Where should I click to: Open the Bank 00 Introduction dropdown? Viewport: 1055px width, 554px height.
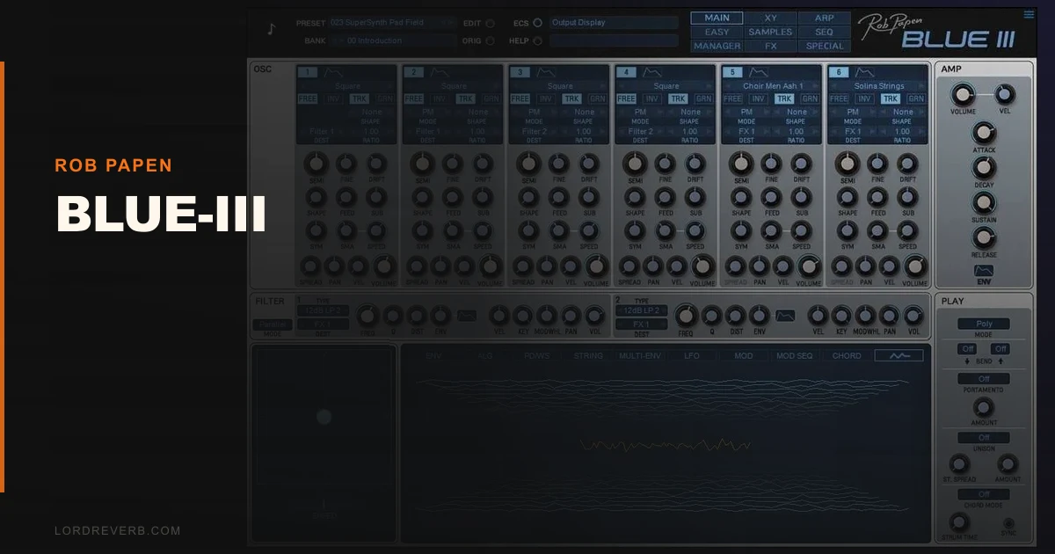coord(394,40)
